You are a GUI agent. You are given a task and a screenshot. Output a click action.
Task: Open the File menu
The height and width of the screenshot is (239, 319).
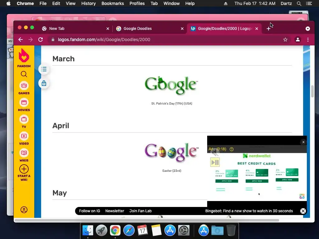pos(43,3)
